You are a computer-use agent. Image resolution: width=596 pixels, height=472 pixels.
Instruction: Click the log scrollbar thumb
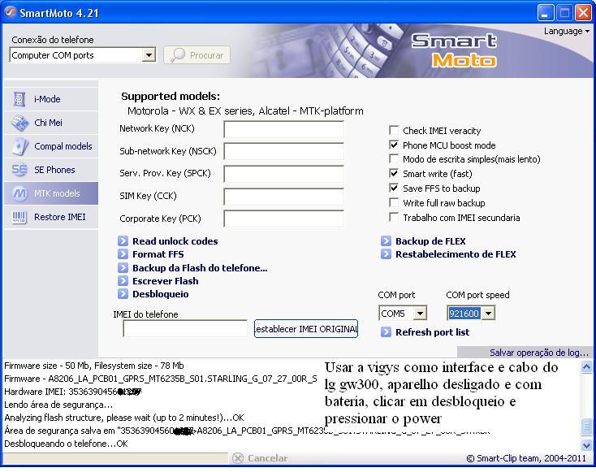[586, 427]
